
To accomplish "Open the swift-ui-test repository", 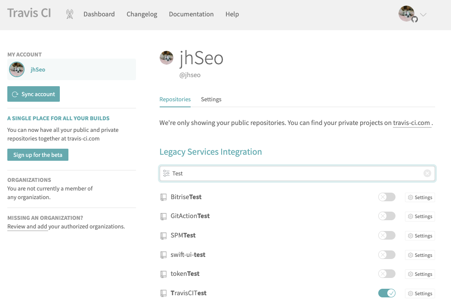I will coord(188,255).
